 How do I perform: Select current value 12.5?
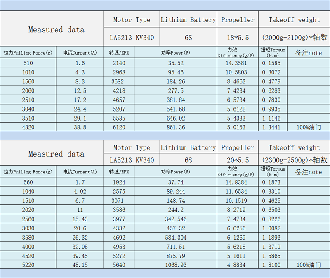(x=80, y=90)
